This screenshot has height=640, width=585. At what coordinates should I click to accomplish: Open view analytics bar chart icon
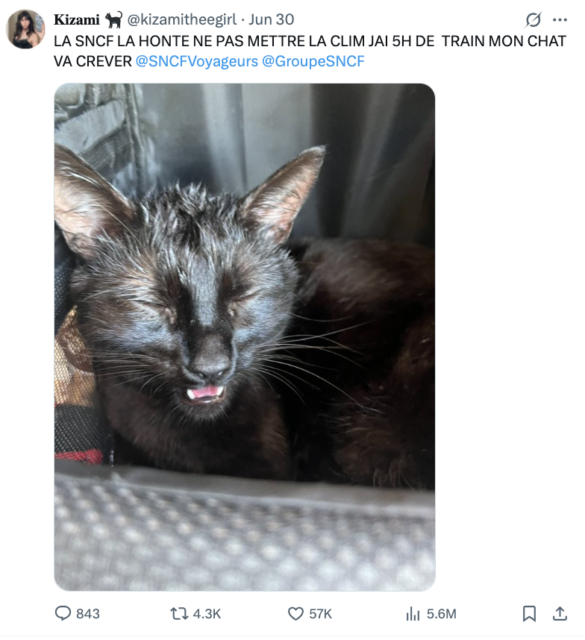[x=413, y=613]
